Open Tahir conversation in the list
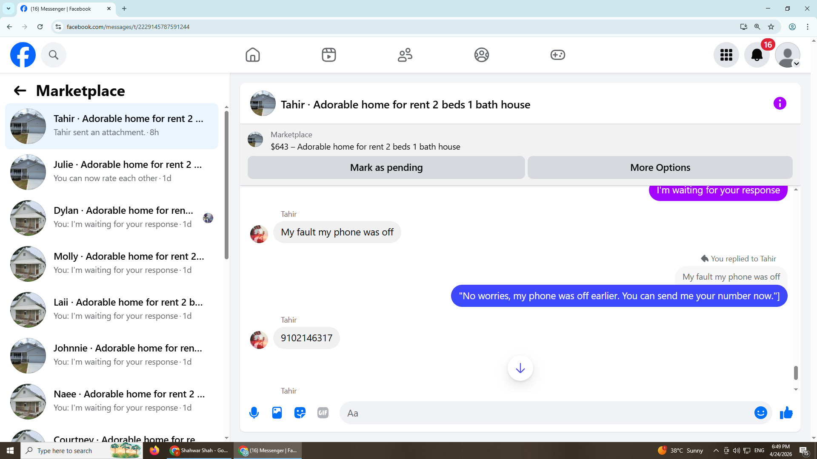This screenshot has width=817, height=459. click(111, 126)
